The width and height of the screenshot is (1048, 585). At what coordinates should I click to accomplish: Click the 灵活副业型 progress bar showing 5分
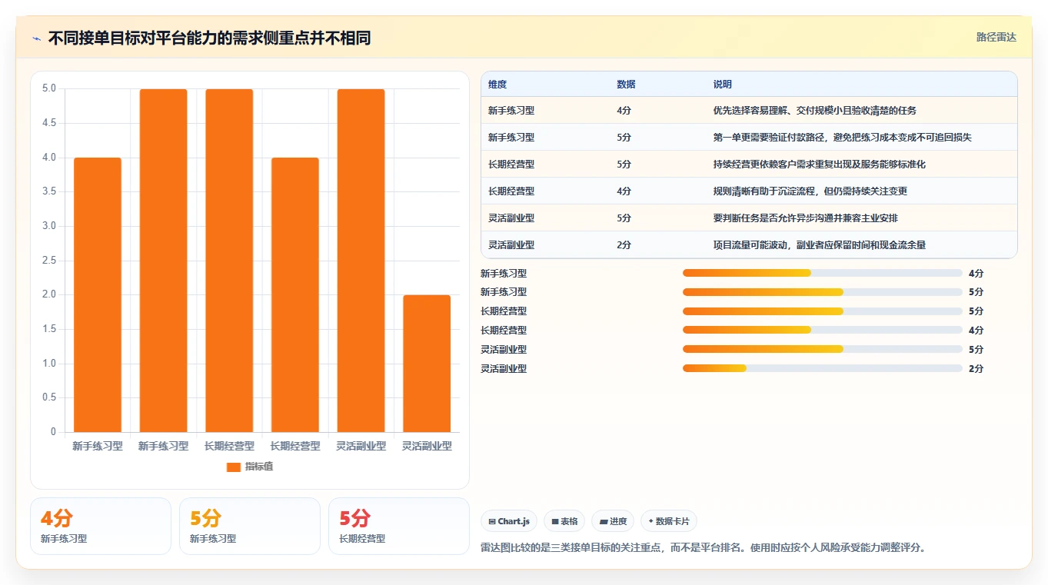[823, 350]
